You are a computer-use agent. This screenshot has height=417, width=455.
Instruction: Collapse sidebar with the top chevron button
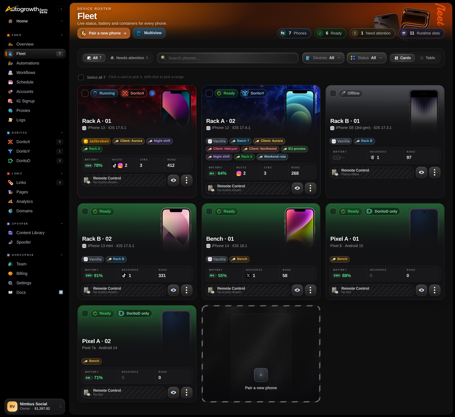click(x=61, y=9)
